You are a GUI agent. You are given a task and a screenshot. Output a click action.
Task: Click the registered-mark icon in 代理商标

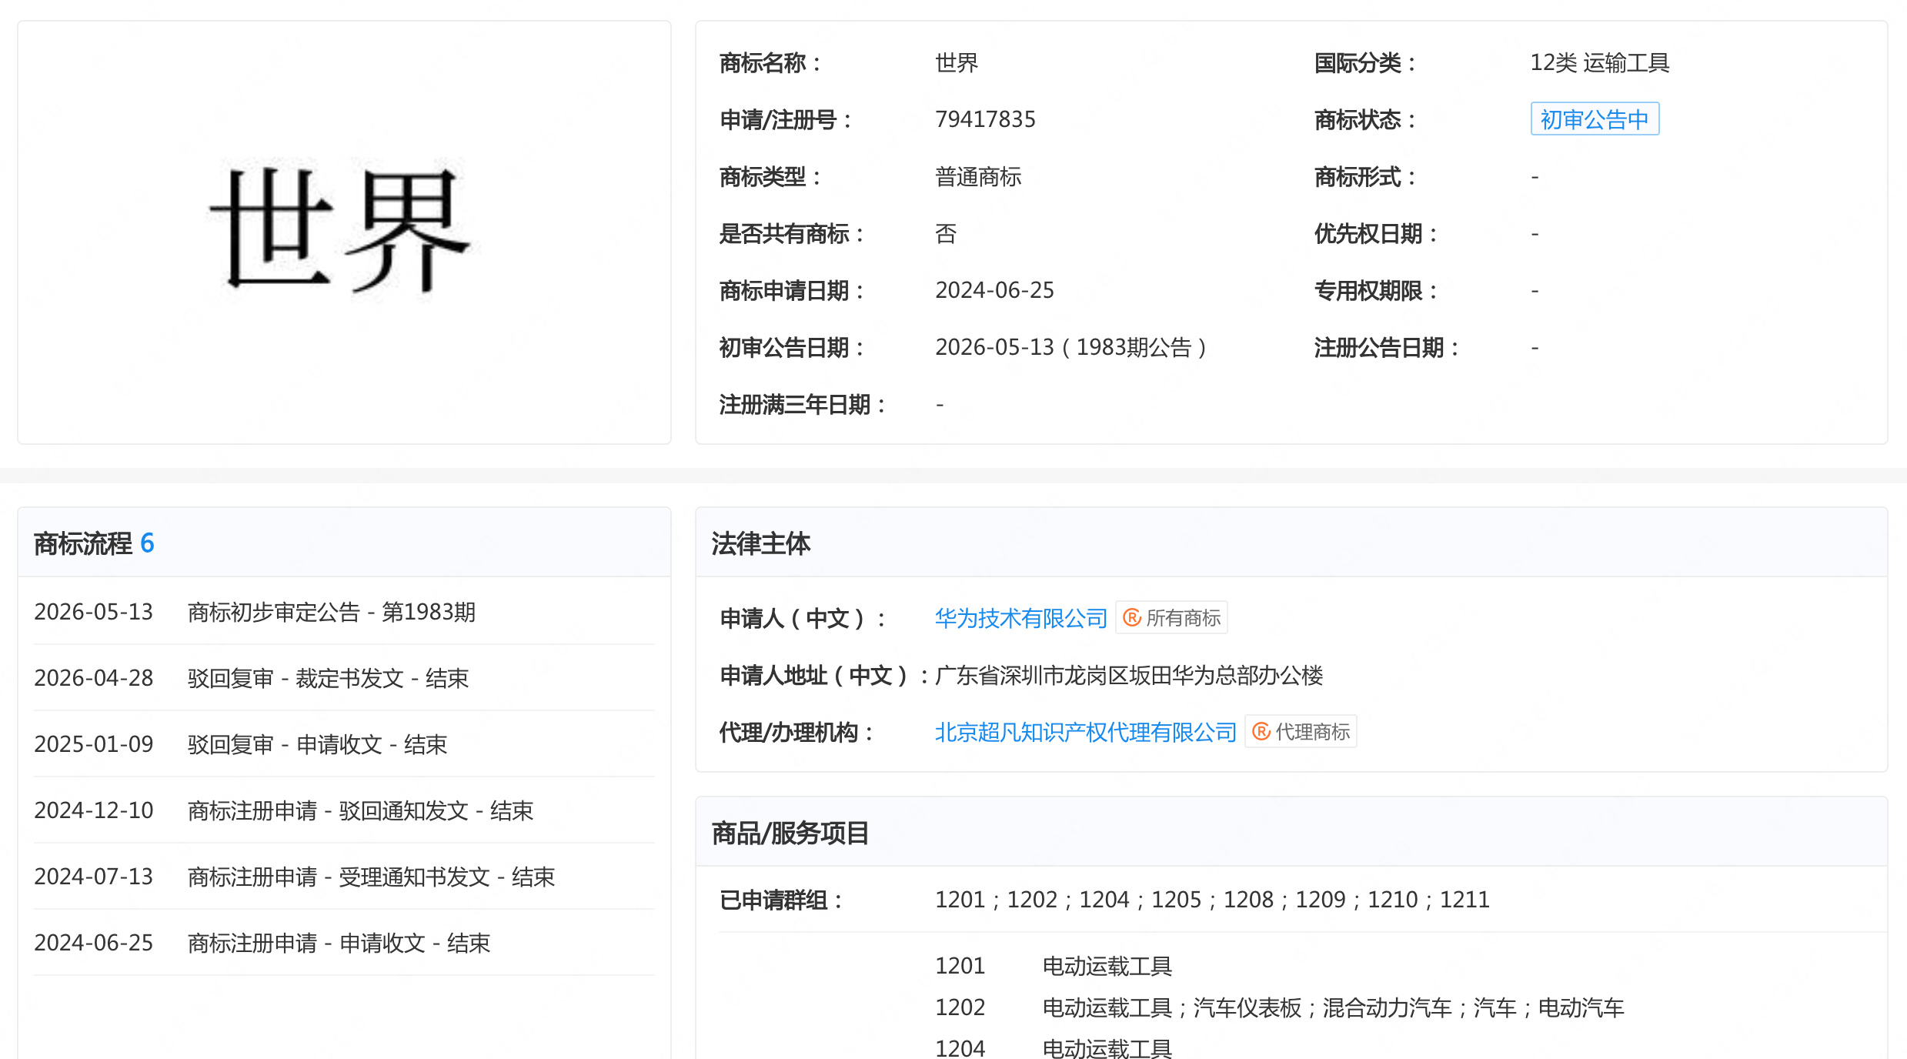[x=1261, y=732]
